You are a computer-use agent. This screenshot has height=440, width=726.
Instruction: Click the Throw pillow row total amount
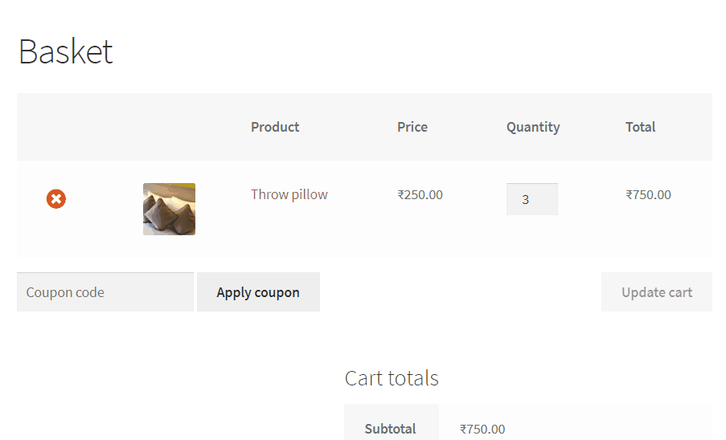pyautogui.click(x=648, y=194)
